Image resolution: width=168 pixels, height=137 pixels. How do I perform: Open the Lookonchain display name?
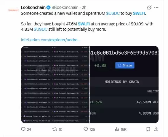pos(33,7)
